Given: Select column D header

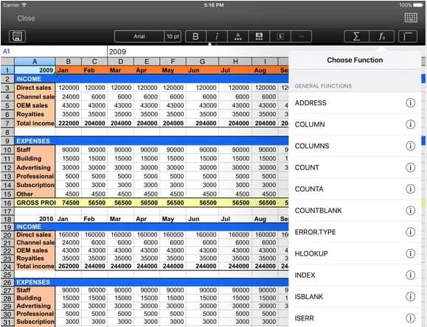Looking at the screenshot, I should pyautogui.click(x=121, y=61).
